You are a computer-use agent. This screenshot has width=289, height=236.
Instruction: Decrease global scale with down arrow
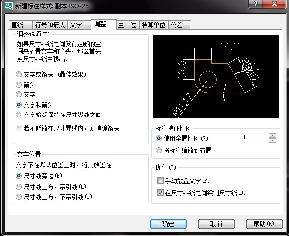(272, 141)
